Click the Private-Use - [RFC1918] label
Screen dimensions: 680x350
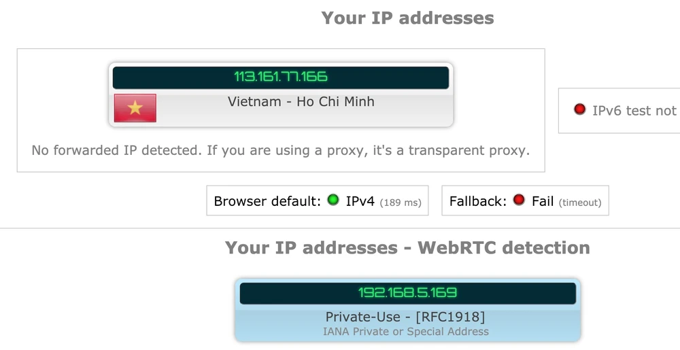click(405, 317)
